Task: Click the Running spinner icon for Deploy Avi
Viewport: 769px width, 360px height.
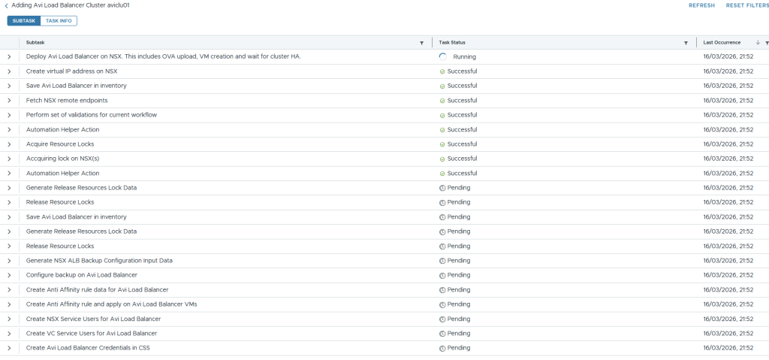Action: pyautogui.click(x=443, y=56)
